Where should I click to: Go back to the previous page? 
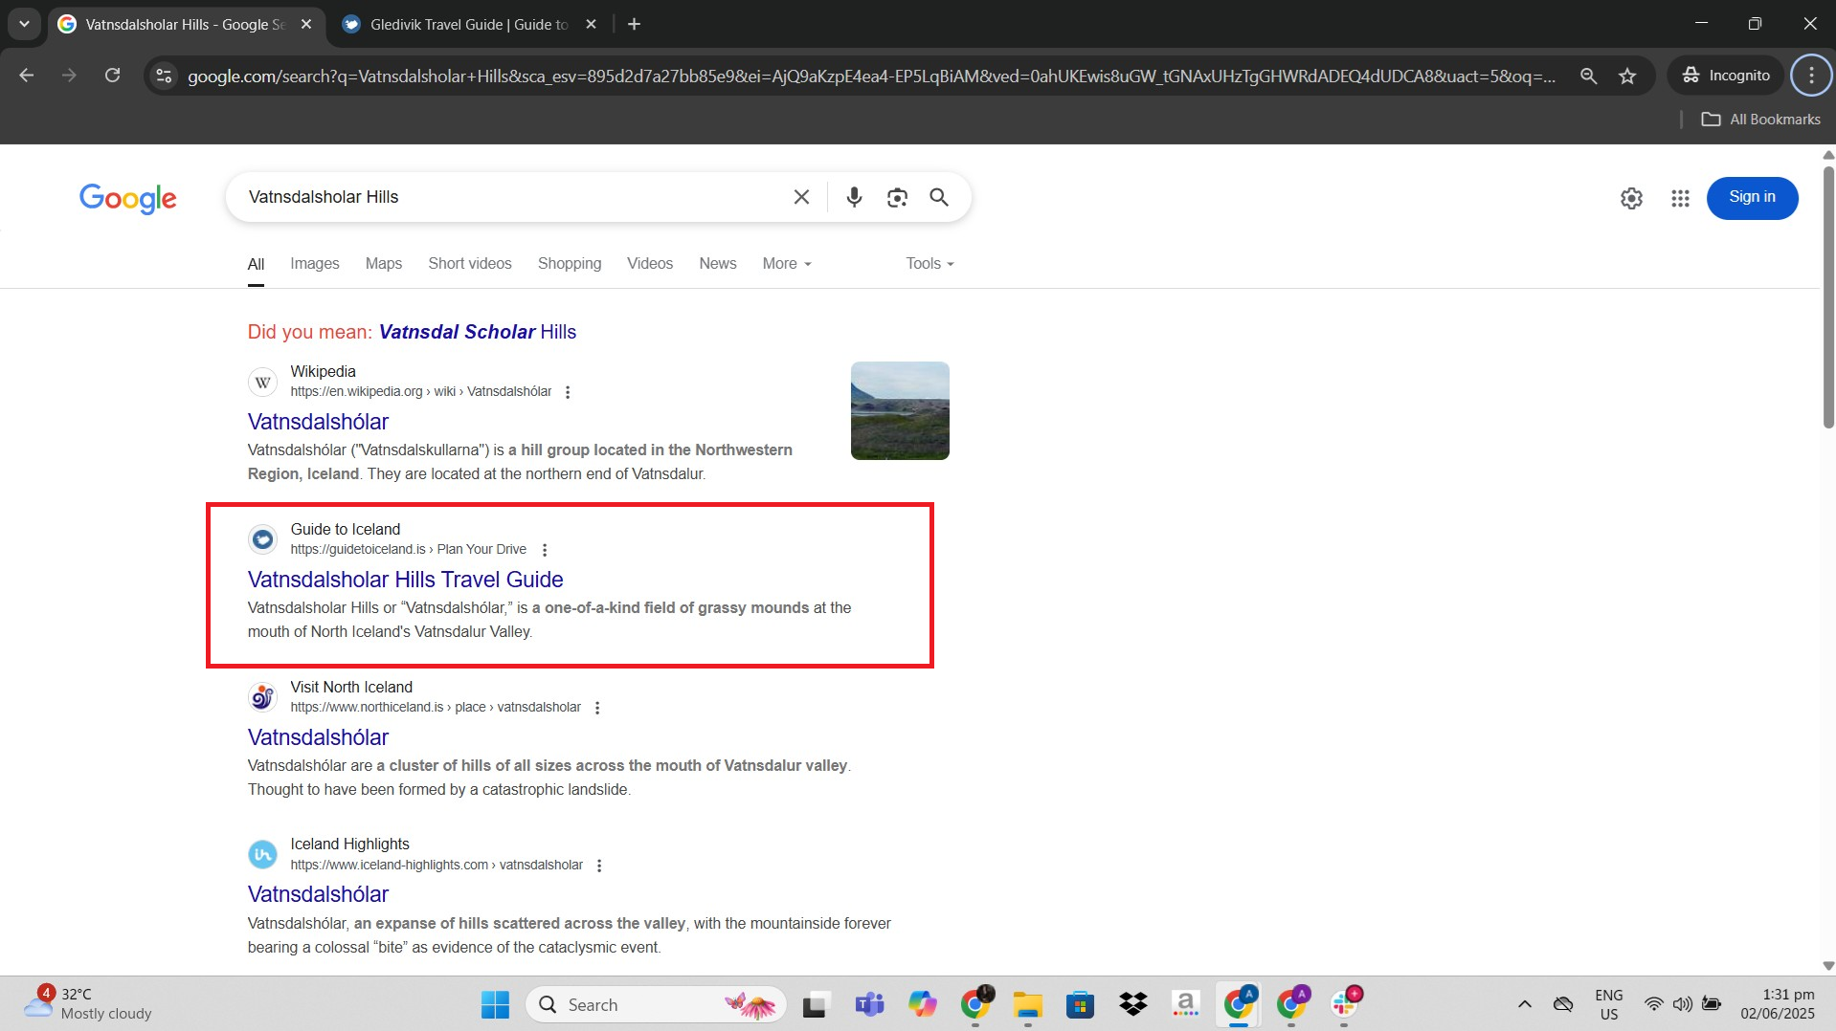click(x=27, y=76)
